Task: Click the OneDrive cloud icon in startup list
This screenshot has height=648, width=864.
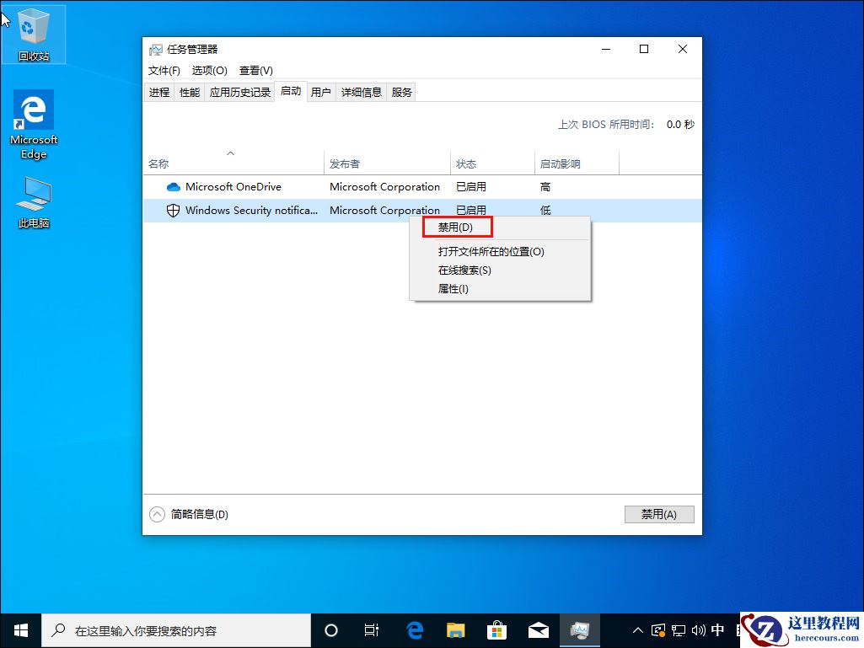Action: coord(173,186)
